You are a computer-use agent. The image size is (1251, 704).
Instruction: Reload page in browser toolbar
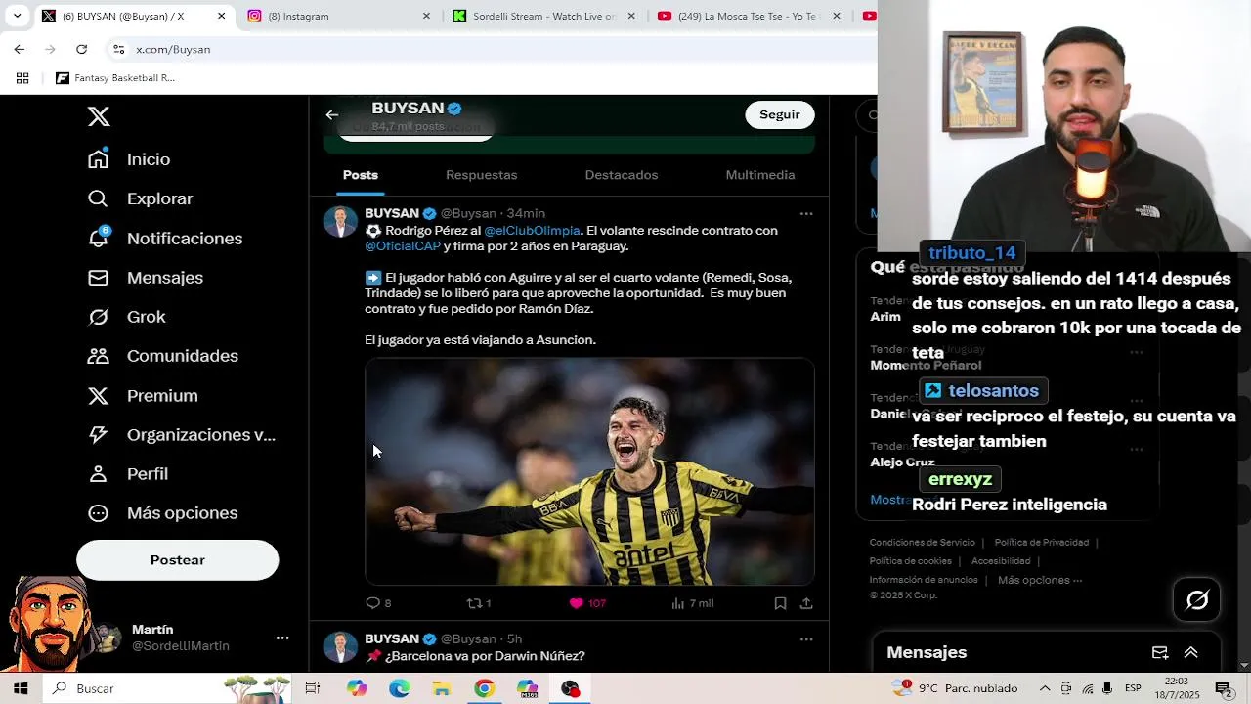click(81, 49)
